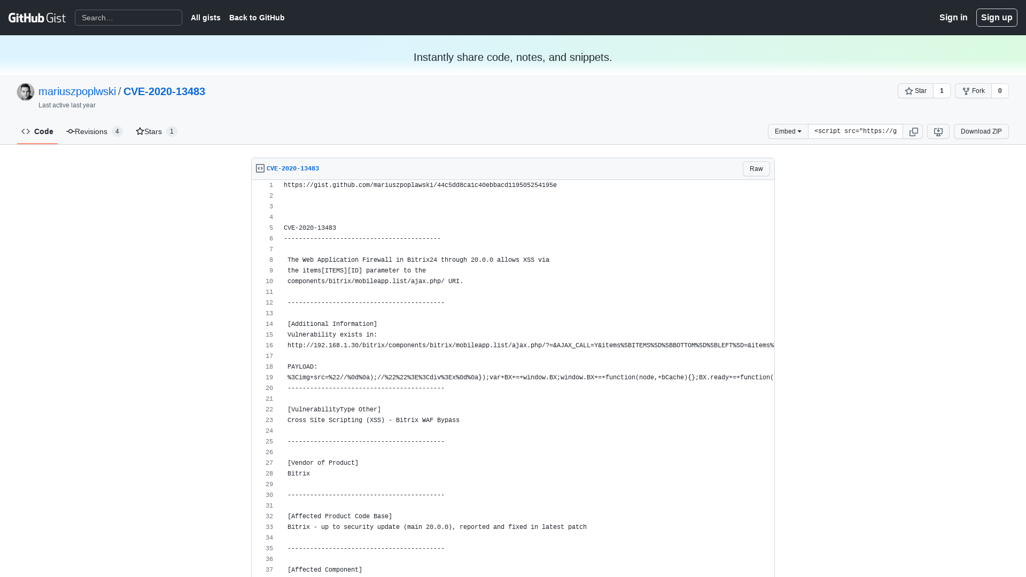Click the gist URL text on line 1
1026x577 pixels.
tap(420, 185)
